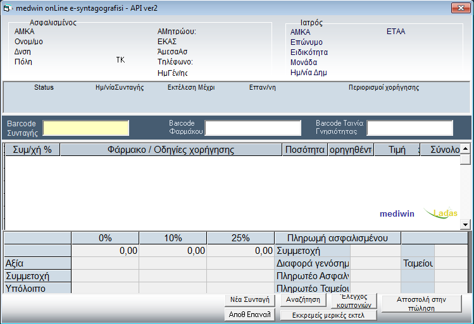Click the Status column label
This screenshot has width=474, height=324.
pyautogui.click(x=44, y=88)
